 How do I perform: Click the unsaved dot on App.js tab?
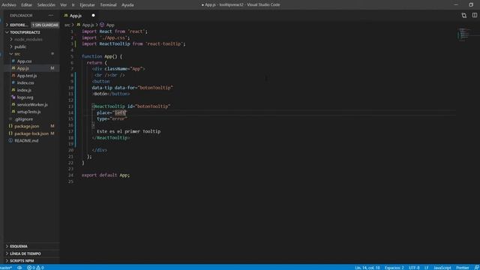pos(93,15)
